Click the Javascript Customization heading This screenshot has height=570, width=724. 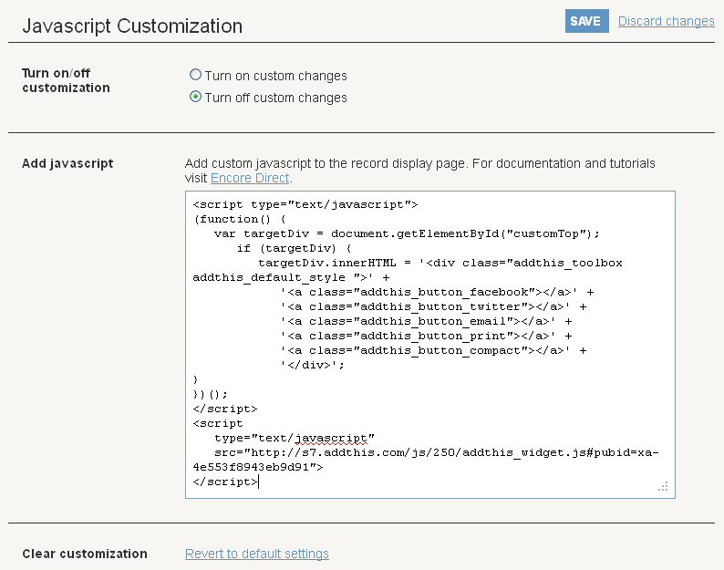[x=132, y=26]
